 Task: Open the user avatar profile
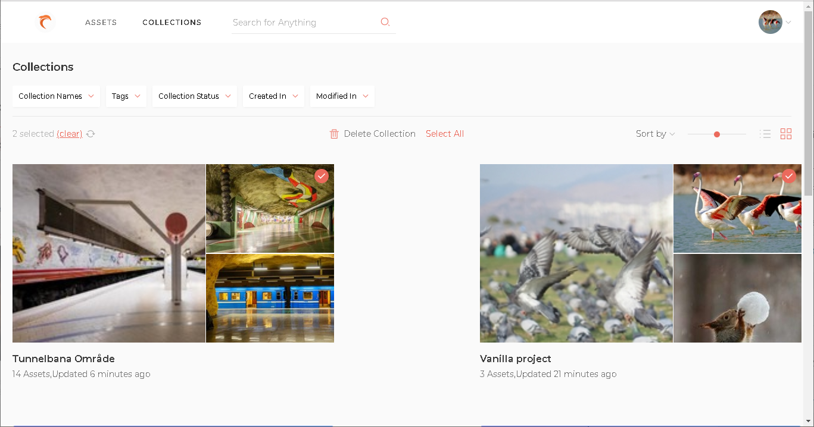pos(770,22)
